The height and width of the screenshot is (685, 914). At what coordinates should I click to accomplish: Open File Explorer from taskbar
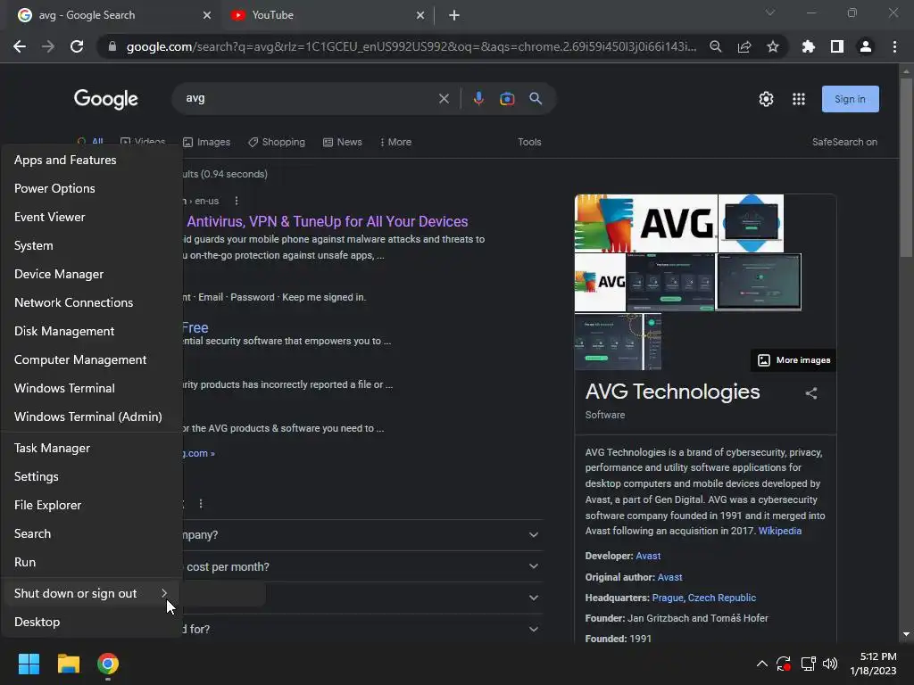(x=68, y=664)
